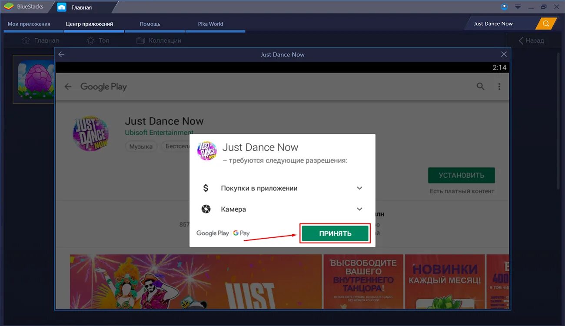Close the Just Dance Now popup window
The height and width of the screenshot is (326, 565).
(x=504, y=54)
